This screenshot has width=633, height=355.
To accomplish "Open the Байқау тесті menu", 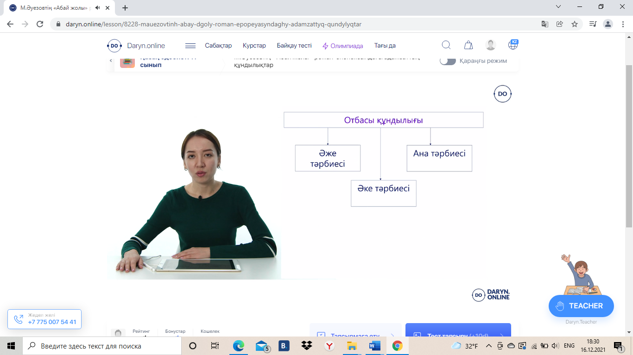I will (x=294, y=46).
